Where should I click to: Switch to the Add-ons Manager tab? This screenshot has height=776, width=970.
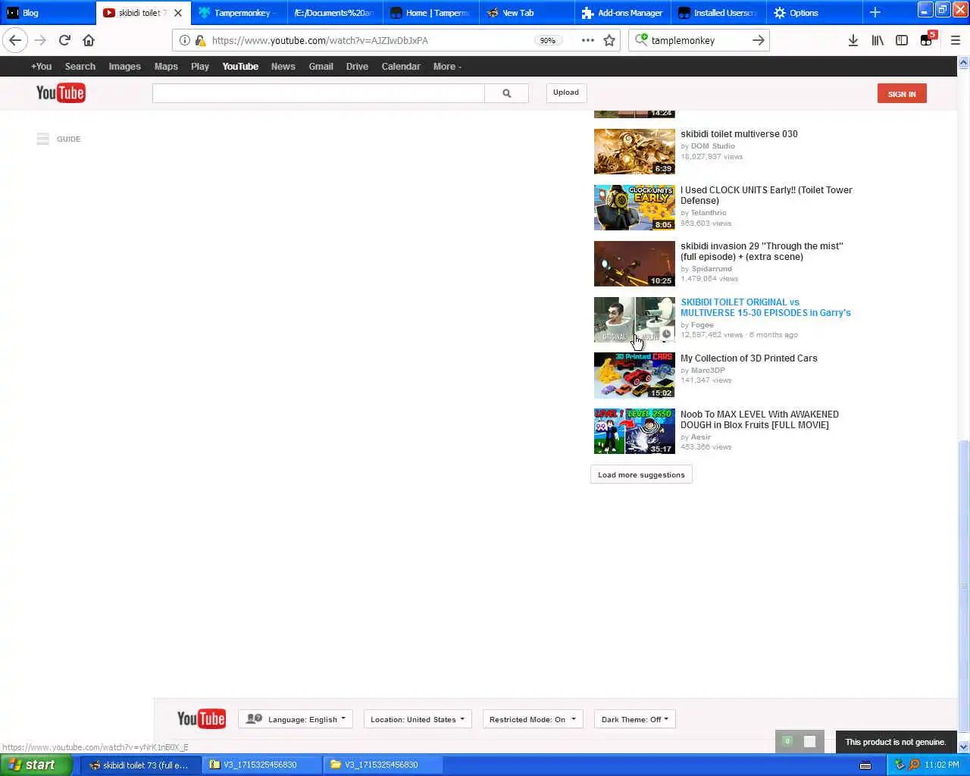point(622,13)
